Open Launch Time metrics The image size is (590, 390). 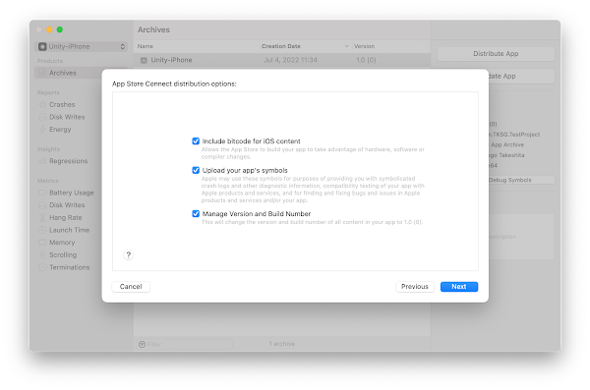69,230
